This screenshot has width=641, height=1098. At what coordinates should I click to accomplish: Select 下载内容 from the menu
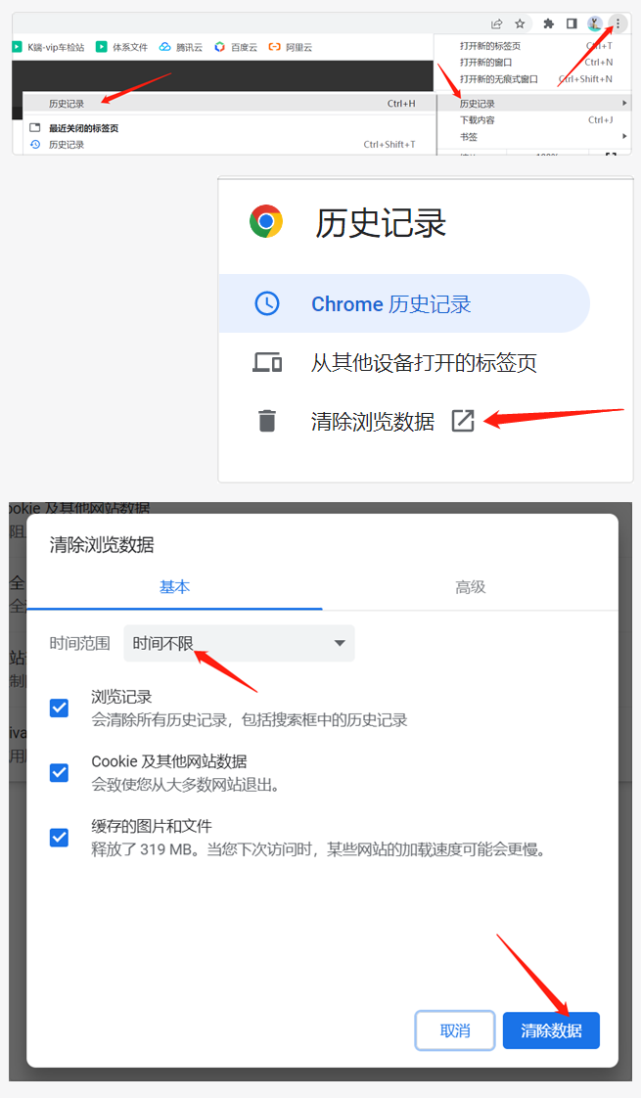tap(533, 119)
